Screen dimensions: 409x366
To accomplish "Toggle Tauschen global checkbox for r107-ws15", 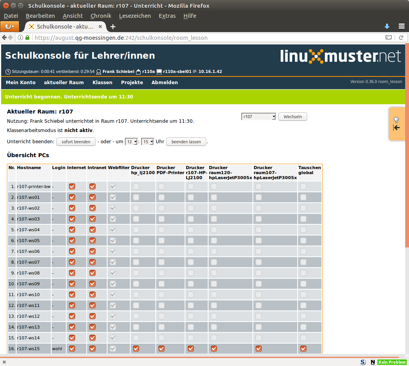I will click(303, 349).
